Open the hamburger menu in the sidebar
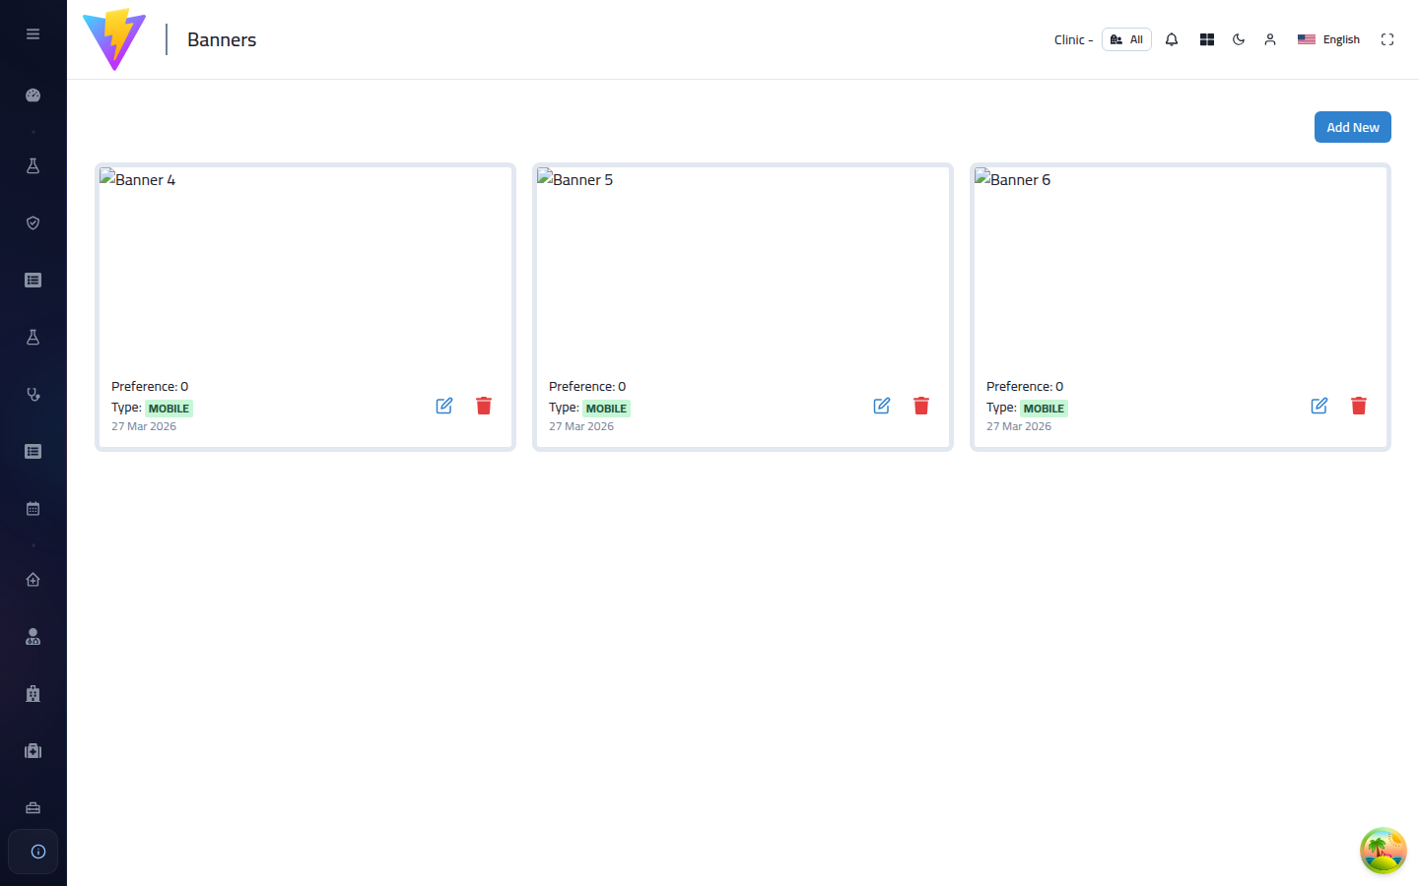Screen dimensions: 1419x886 (33, 33)
